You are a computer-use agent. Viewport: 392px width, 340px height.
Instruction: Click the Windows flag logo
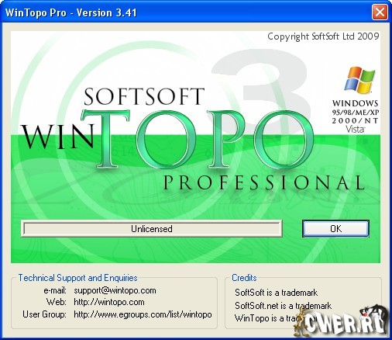pos(359,80)
